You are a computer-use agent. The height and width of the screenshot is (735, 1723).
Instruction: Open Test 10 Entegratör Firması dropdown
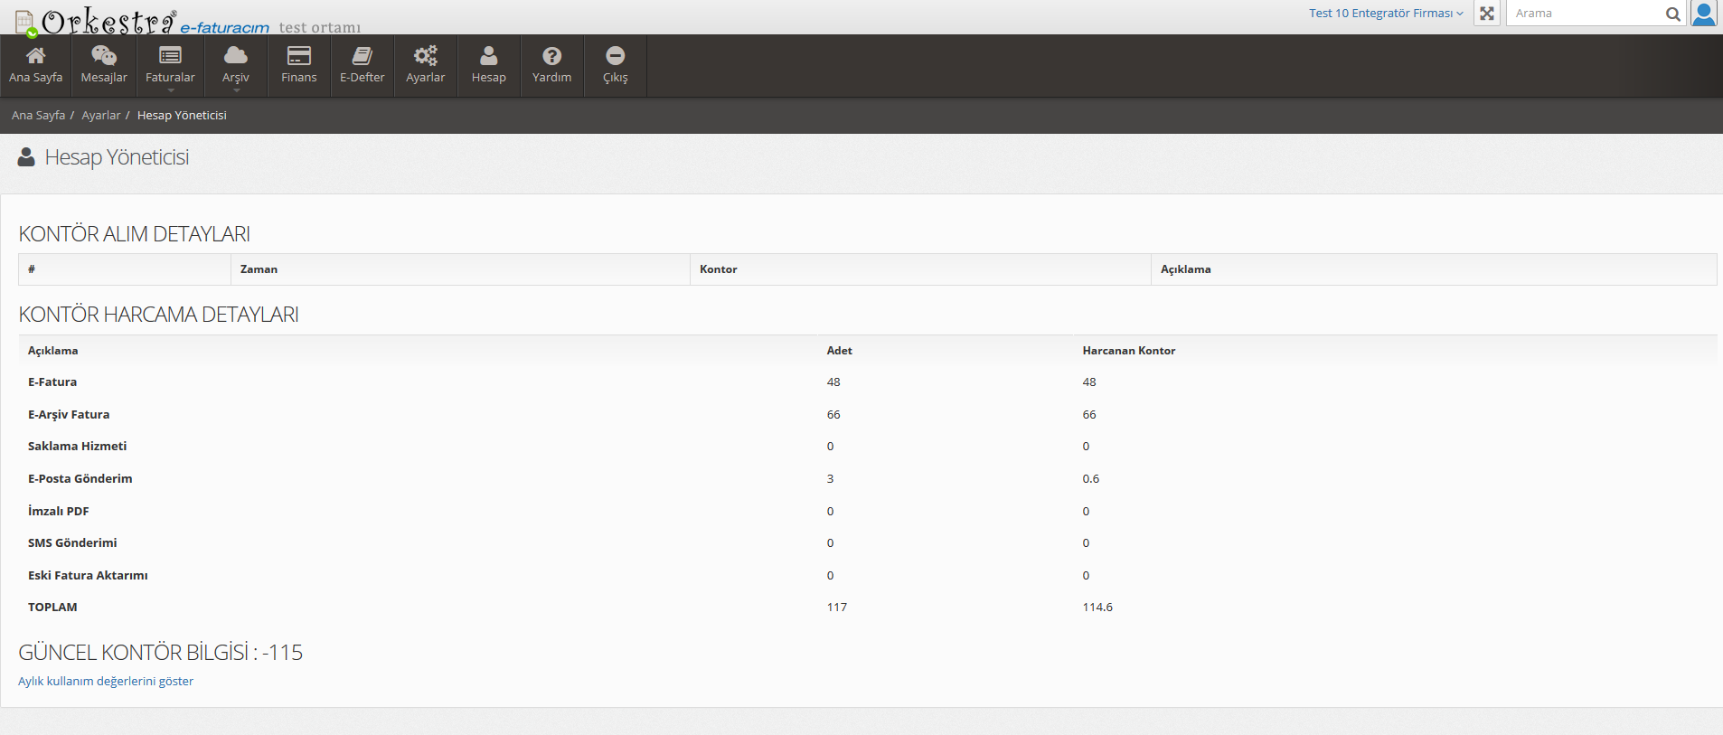pyautogui.click(x=1385, y=14)
